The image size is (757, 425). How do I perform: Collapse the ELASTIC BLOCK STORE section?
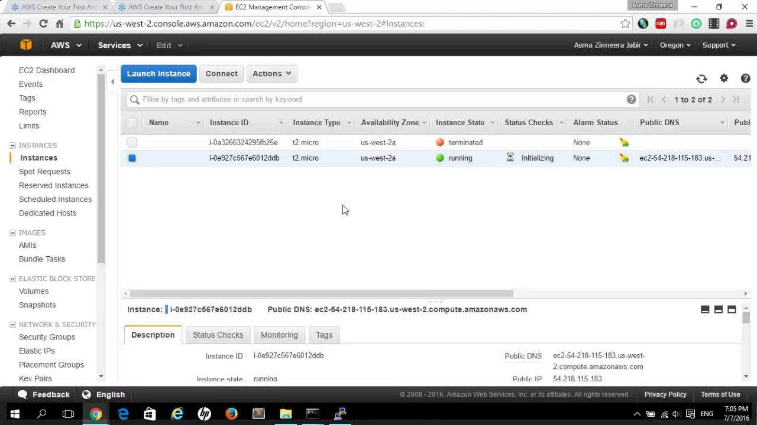(x=13, y=279)
